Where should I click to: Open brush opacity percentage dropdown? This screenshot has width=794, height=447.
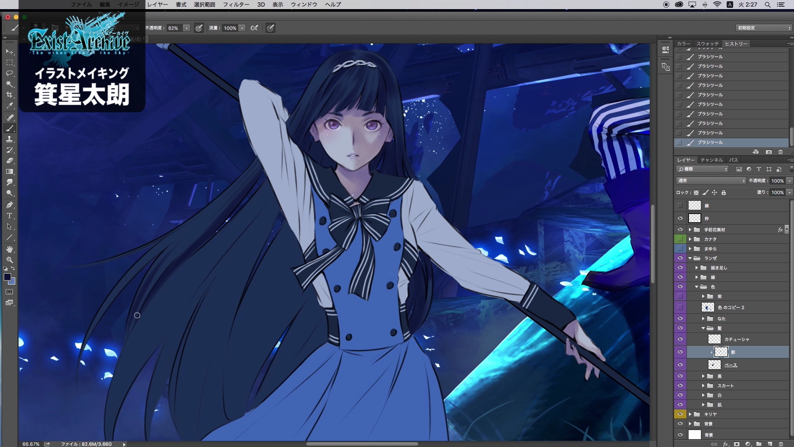[187, 28]
